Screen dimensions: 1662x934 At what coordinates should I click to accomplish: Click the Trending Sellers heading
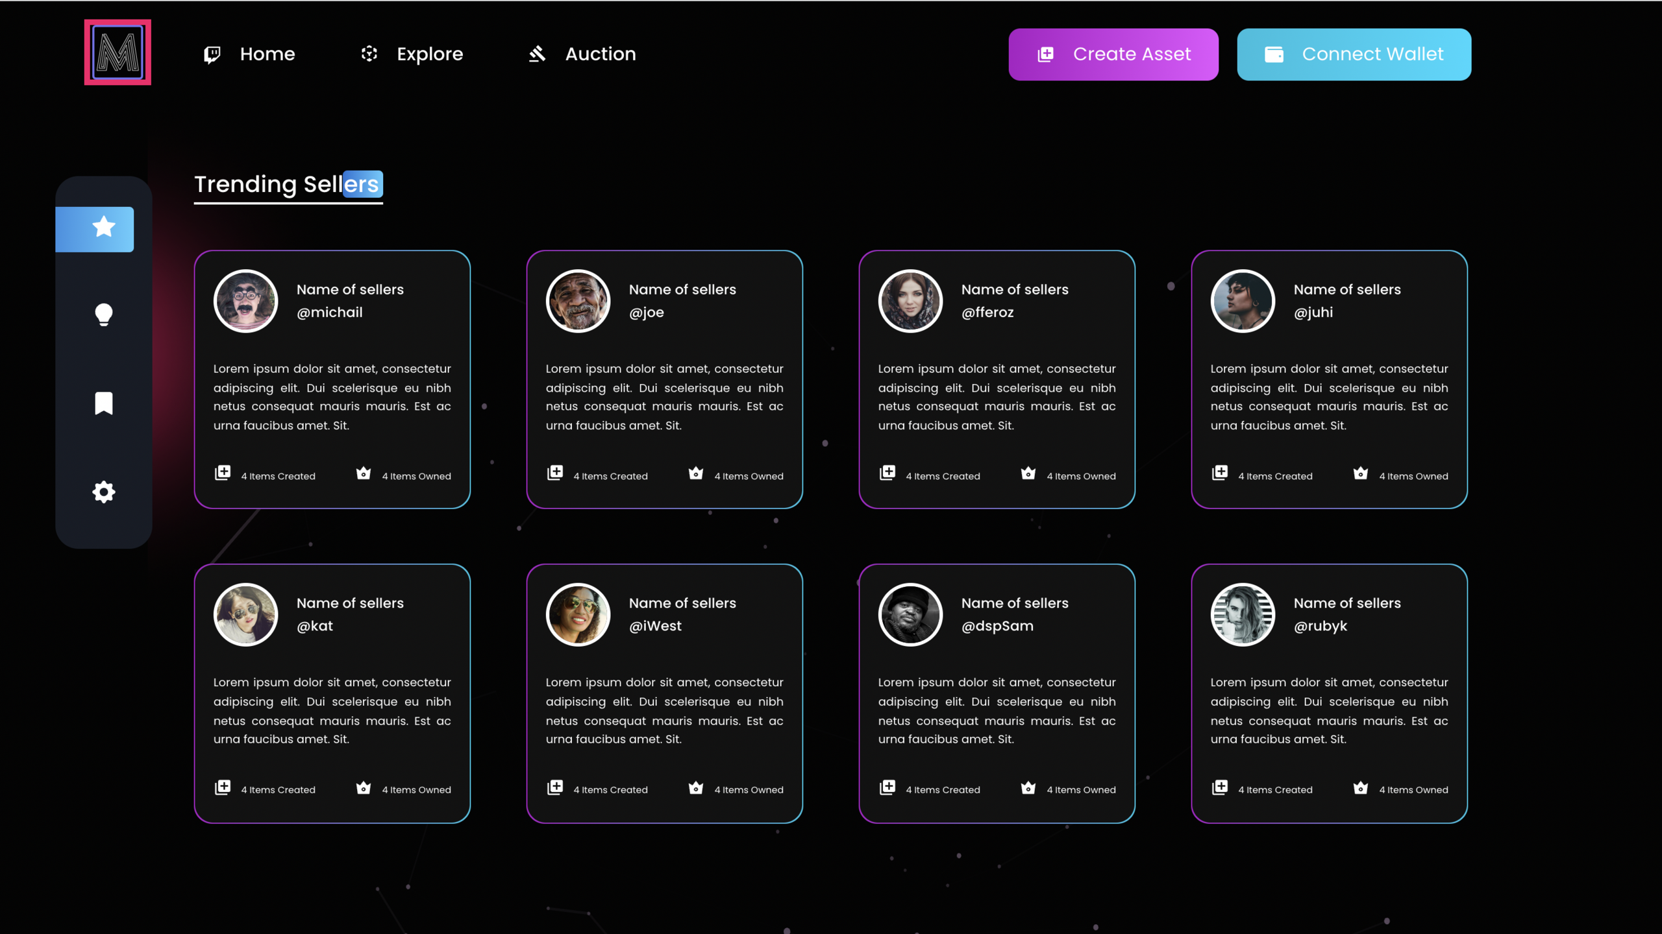pyautogui.click(x=288, y=184)
